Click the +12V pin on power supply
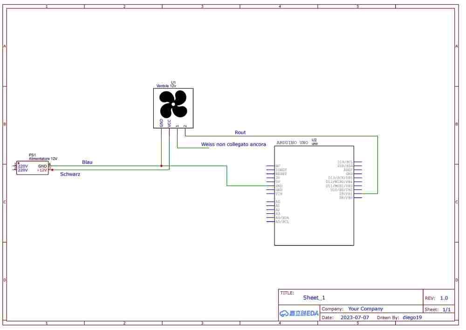 coord(42,171)
